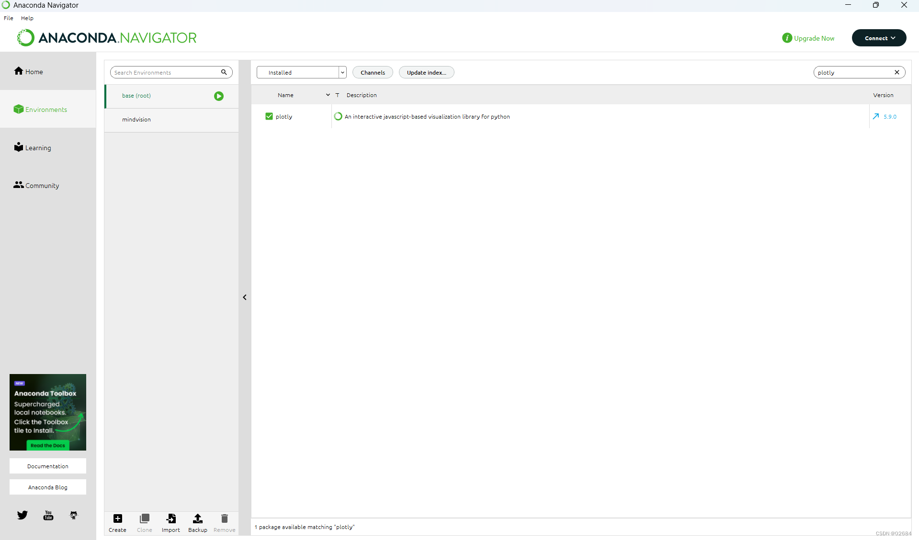Click the T type column header
Image resolution: width=919 pixels, height=540 pixels.
pos(337,95)
